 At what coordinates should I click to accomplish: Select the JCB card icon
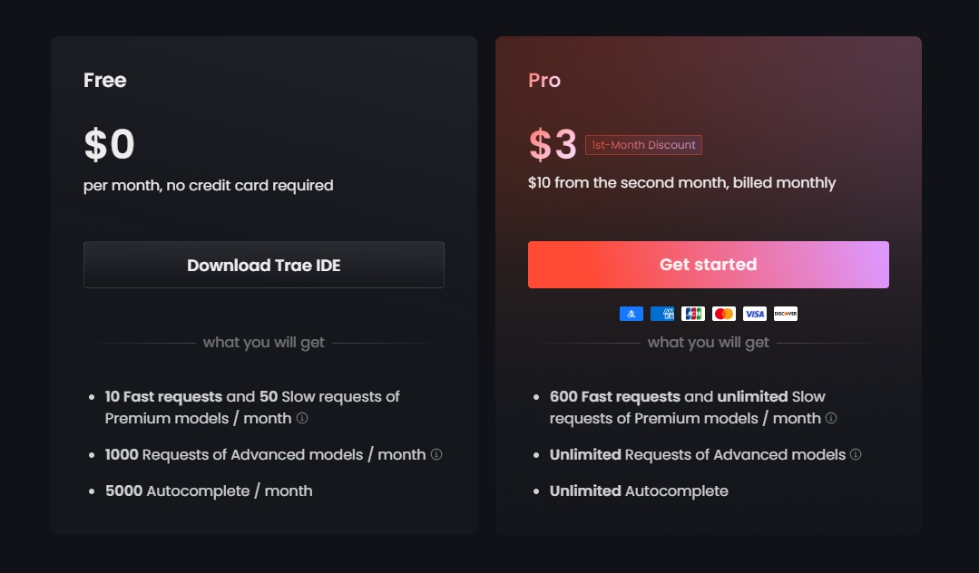[693, 314]
